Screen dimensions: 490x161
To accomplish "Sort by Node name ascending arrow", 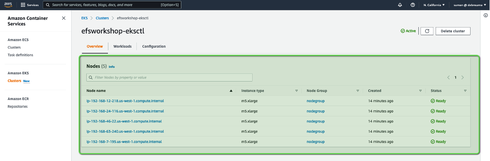I will click(231, 91).
